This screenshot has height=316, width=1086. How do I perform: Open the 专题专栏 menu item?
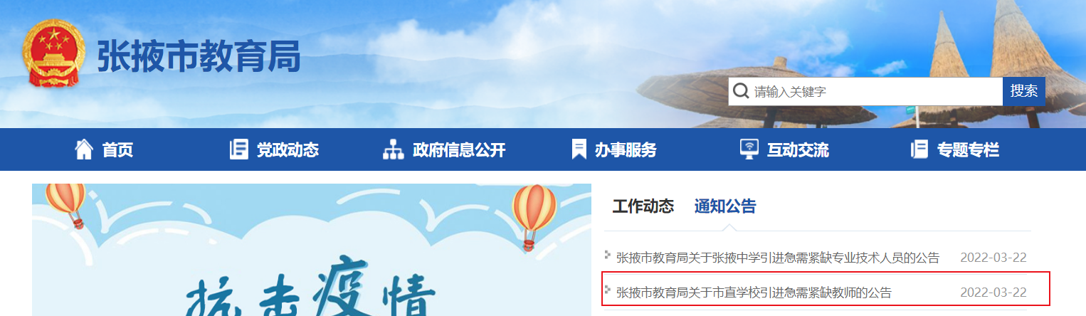coord(968,150)
